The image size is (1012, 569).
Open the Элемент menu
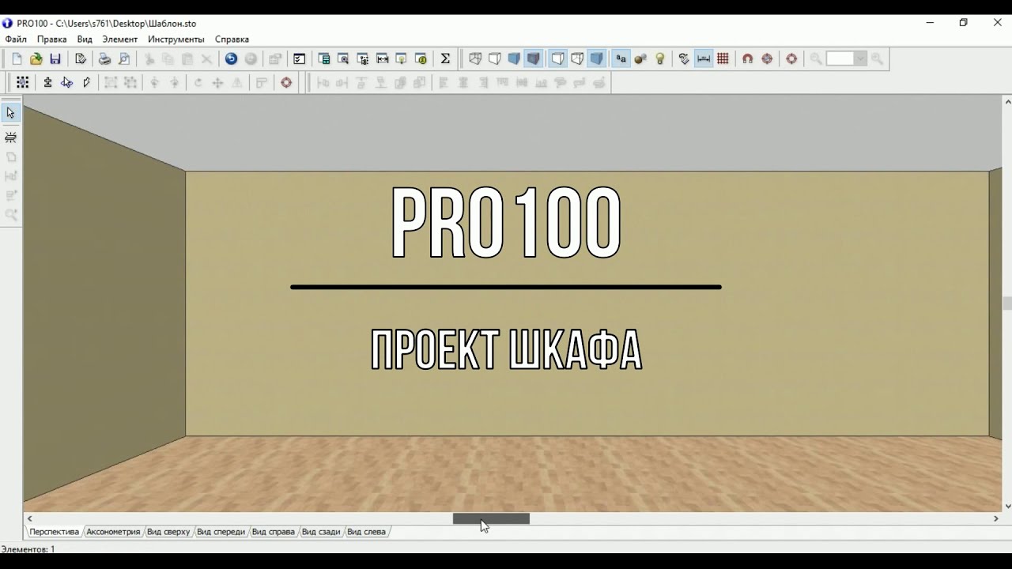120,39
